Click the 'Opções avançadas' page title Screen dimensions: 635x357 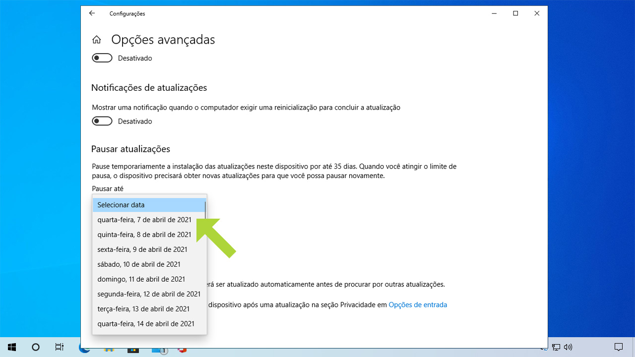[163, 40]
